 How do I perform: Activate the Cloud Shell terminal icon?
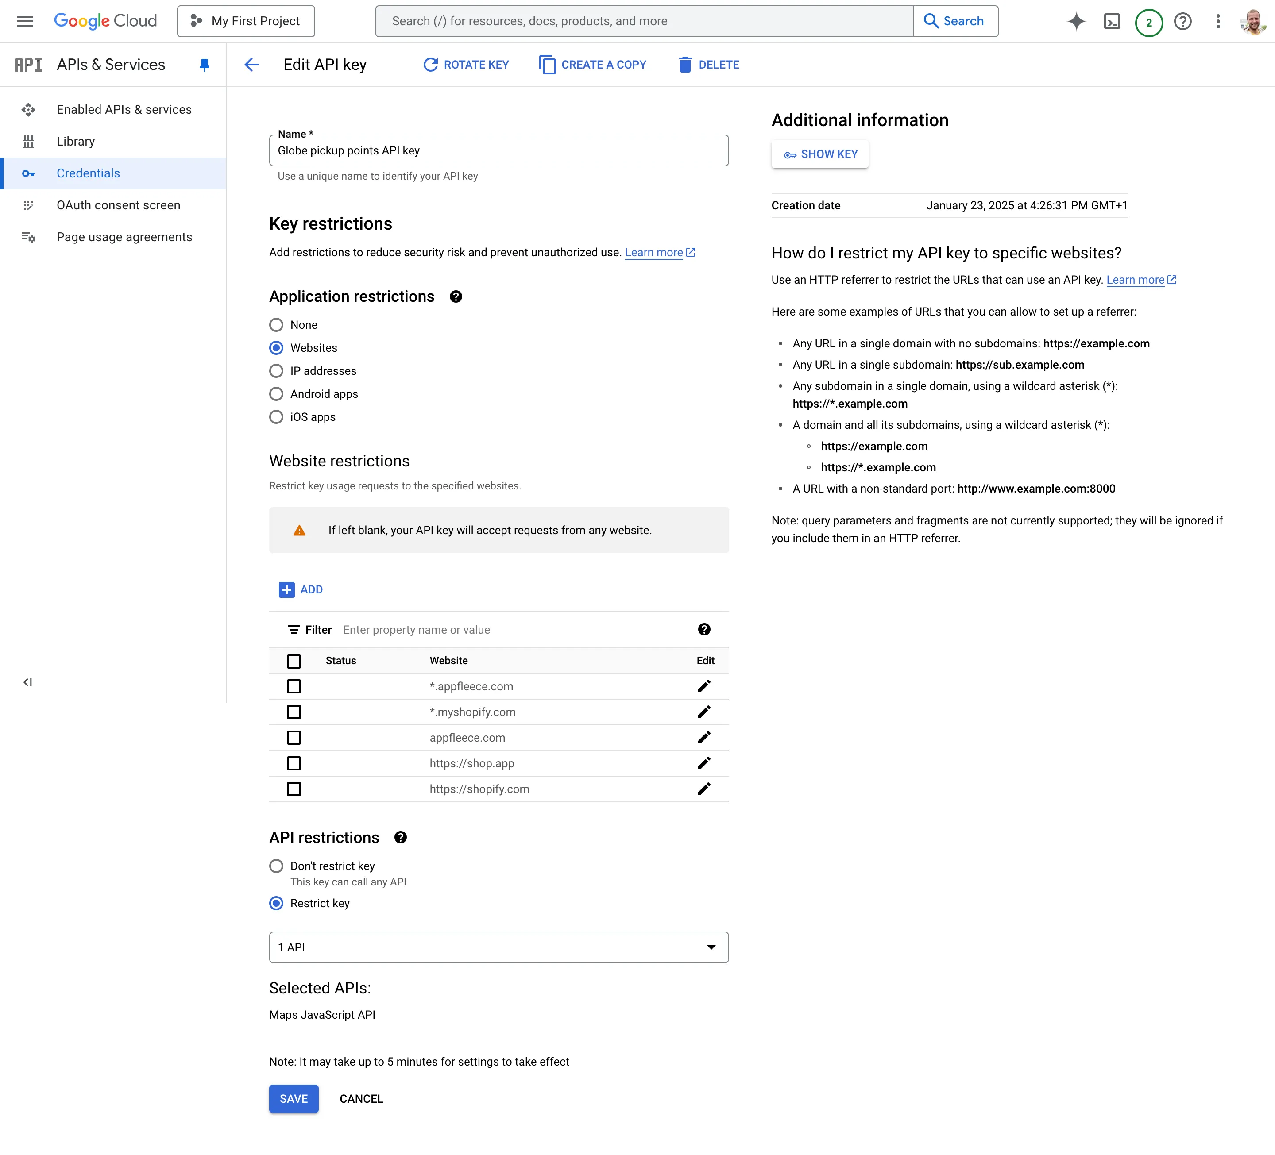[1112, 22]
